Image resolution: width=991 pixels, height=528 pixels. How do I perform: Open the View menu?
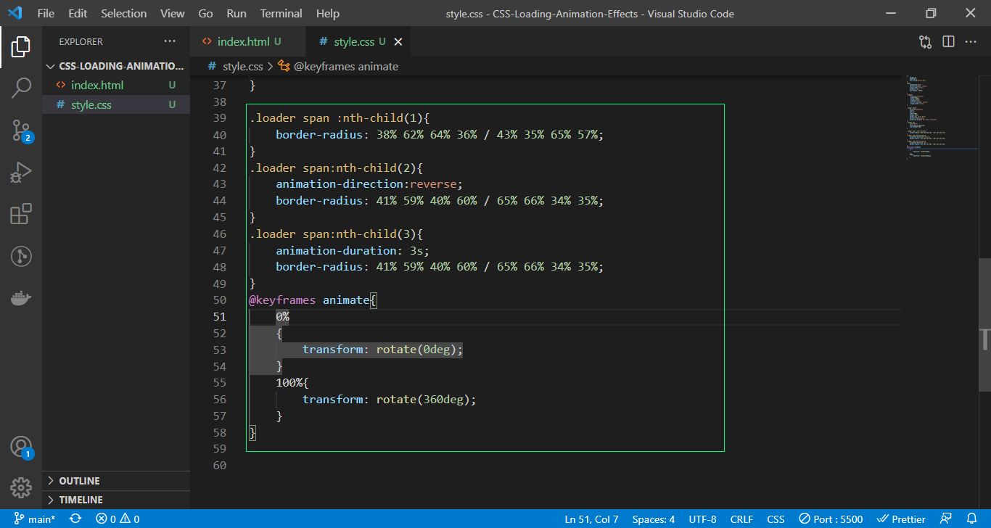click(172, 13)
